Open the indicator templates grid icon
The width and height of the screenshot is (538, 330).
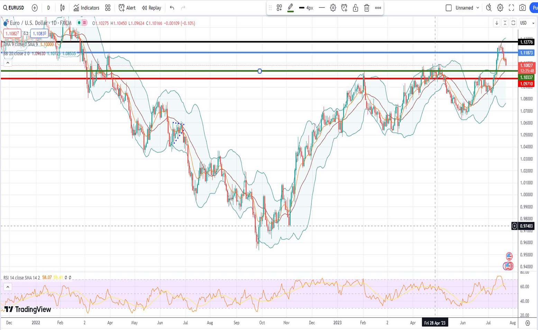pos(108,8)
